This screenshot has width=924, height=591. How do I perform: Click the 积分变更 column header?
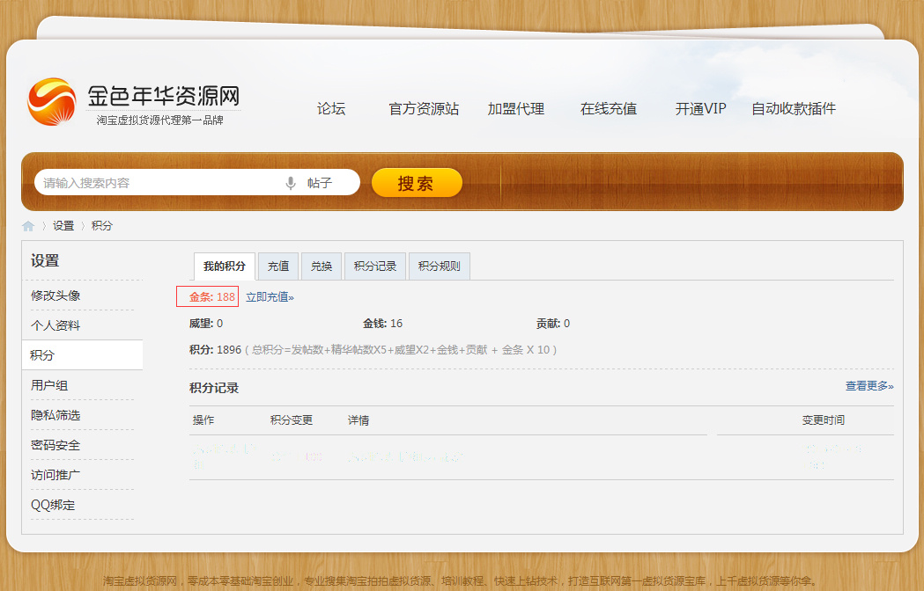coord(291,420)
